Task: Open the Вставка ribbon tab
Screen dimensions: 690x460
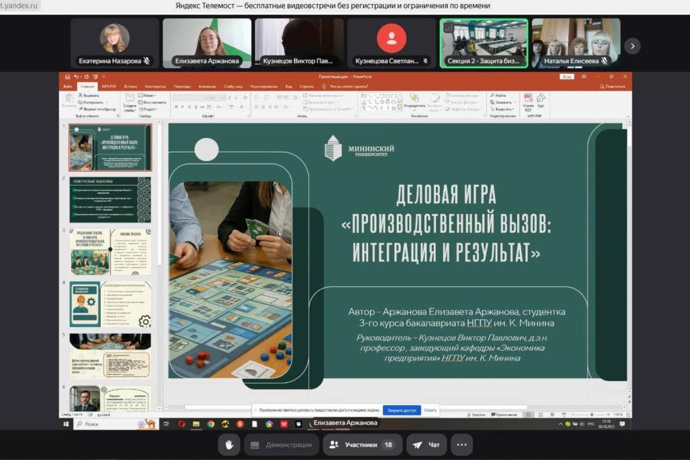Action: tap(131, 86)
